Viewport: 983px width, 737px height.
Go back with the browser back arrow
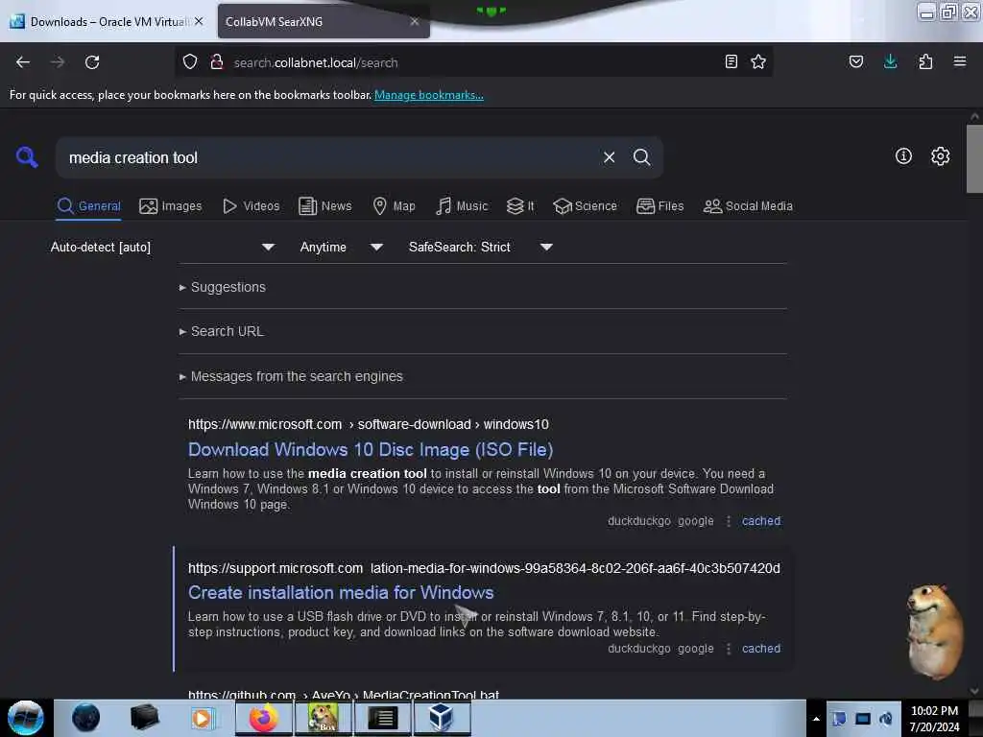pos(23,62)
